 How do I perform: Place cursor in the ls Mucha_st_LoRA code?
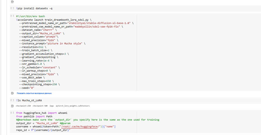pos(29,100)
